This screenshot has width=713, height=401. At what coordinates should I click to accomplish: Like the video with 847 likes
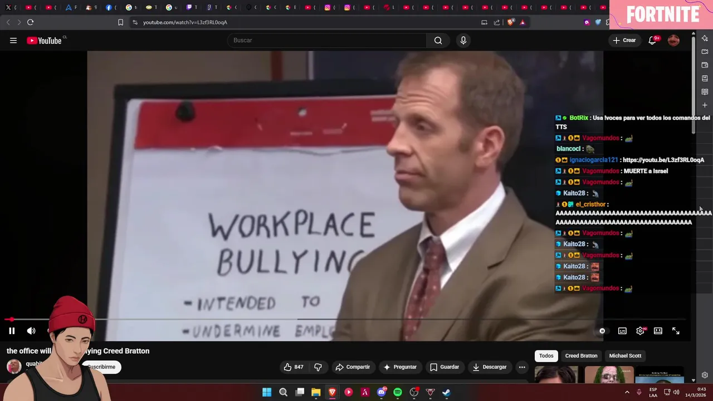click(293, 367)
